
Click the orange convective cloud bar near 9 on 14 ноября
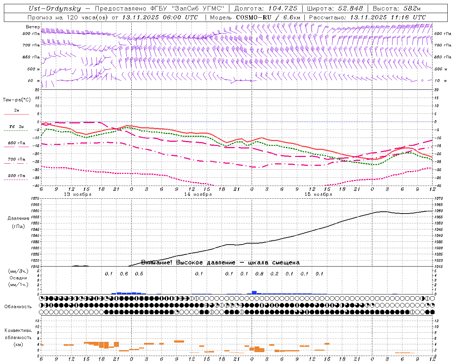click(179, 341)
